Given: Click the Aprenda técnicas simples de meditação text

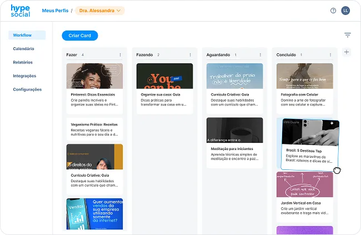Looking at the screenshot, I should tap(234, 157).
